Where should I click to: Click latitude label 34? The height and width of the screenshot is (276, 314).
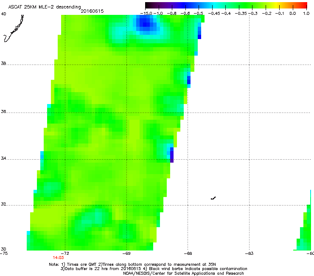tap(3, 158)
